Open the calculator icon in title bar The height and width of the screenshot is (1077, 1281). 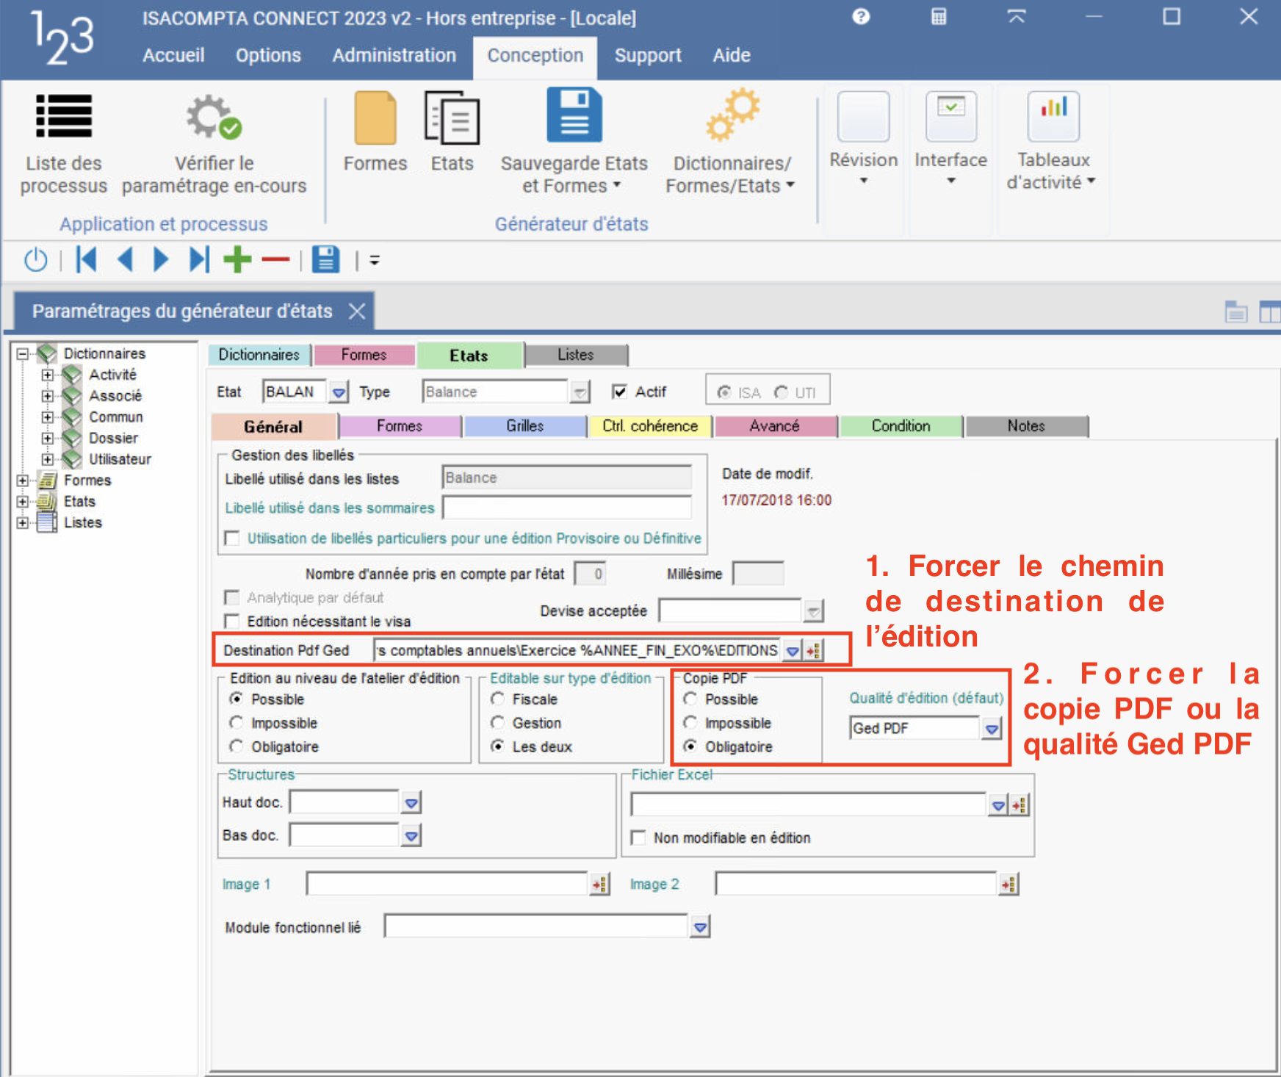[939, 16]
